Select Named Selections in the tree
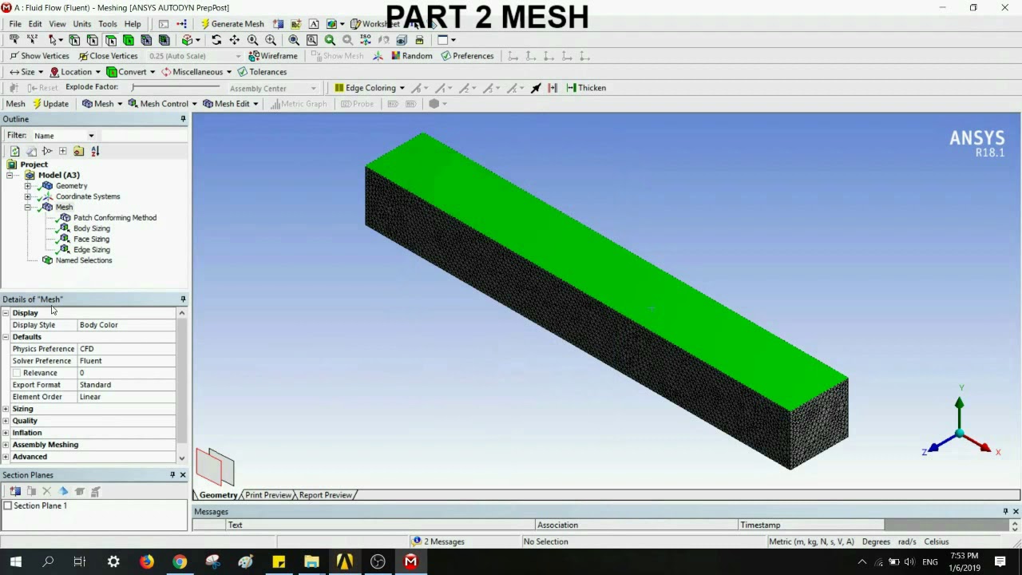Viewport: 1022px width, 575px height. point(83,260)
